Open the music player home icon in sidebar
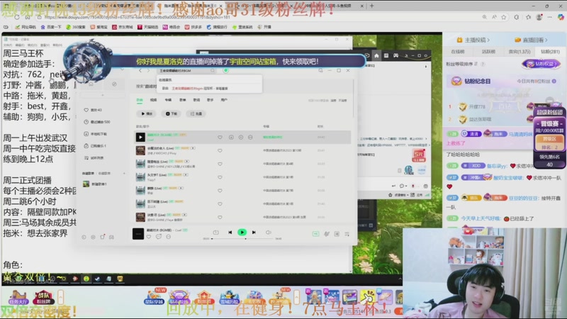567x319 pixels. click(91, 84)
